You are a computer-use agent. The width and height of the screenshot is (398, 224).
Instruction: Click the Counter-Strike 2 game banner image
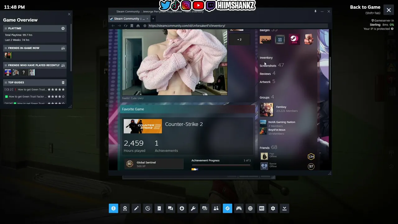click(x=143, y=126)
